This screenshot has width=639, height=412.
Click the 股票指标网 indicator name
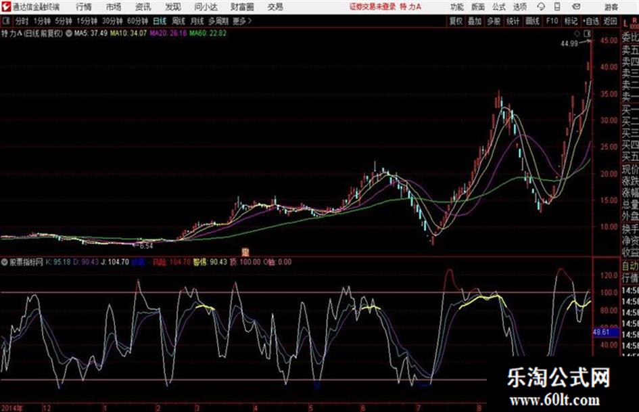click(26, 262)
